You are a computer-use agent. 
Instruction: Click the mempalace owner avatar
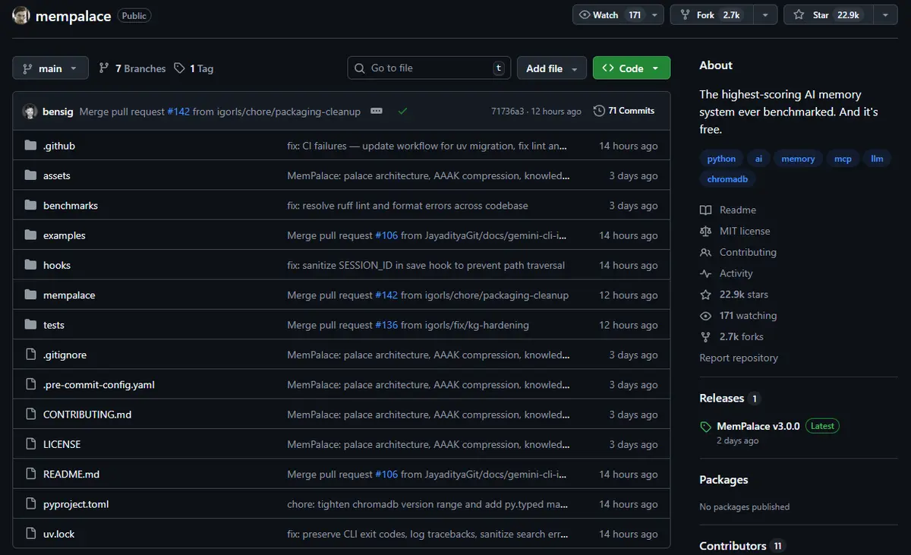22,15
